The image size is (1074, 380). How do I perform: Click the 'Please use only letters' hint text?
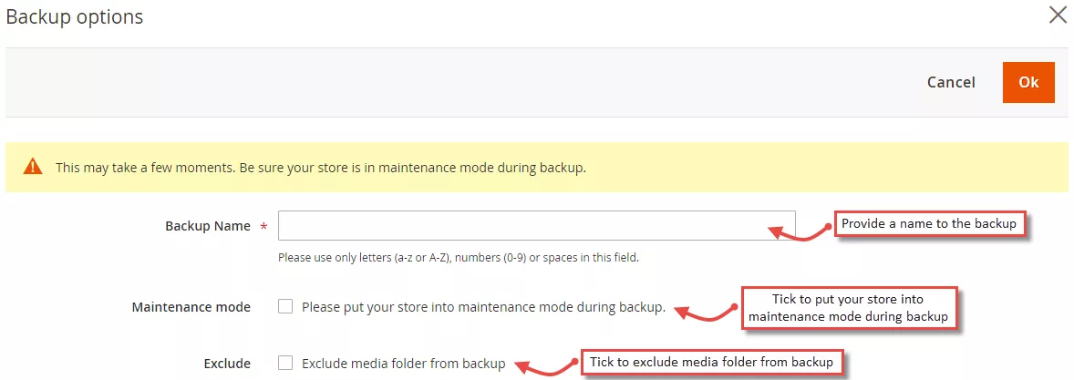click(458, 258)
